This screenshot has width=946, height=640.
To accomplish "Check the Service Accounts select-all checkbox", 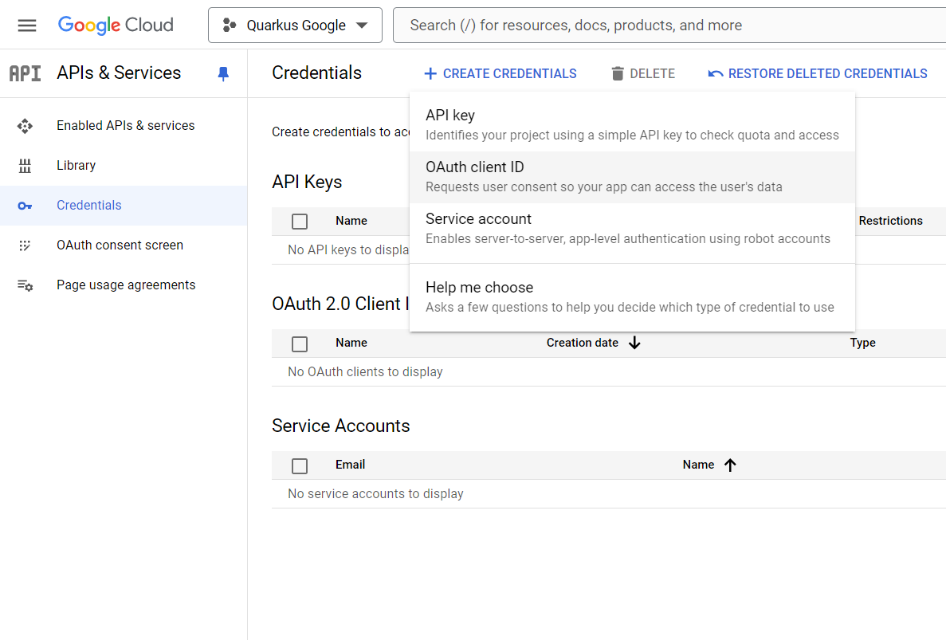I will (299, 465).
